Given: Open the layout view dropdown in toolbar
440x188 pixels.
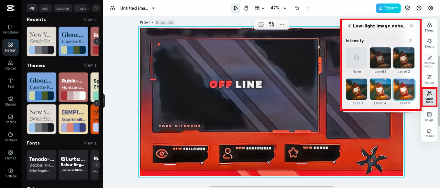Looking at the screenshot, I should click(x=260, y=8).
